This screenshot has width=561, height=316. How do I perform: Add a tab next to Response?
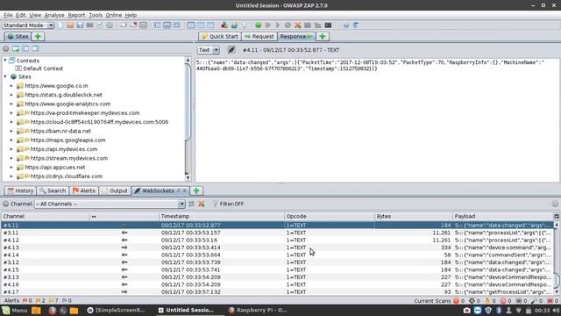[323, 37]
